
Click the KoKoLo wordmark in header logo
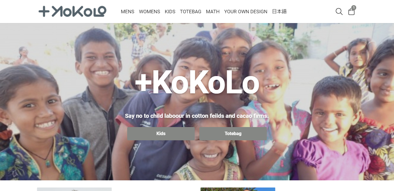pos(79,12)
